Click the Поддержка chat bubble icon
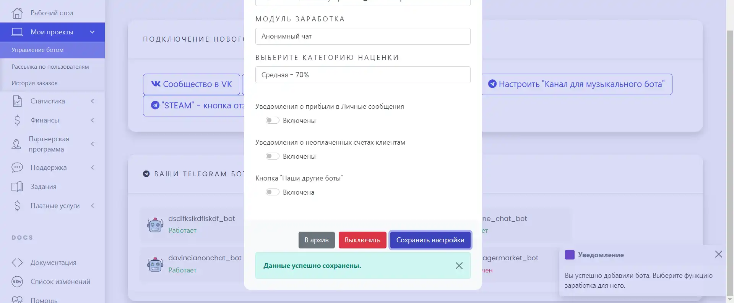The width and height of the screenshot is (734, 303). tap(17, 168)
